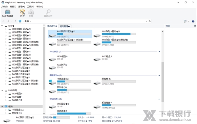Open the 文件 menu

pos(4,7)
